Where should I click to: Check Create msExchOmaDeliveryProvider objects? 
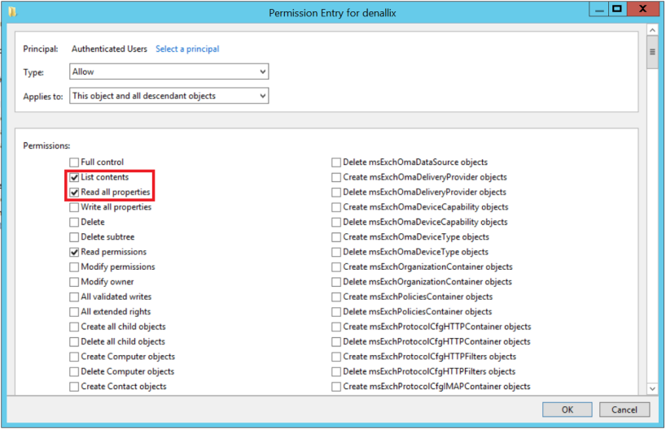point(336,177)
